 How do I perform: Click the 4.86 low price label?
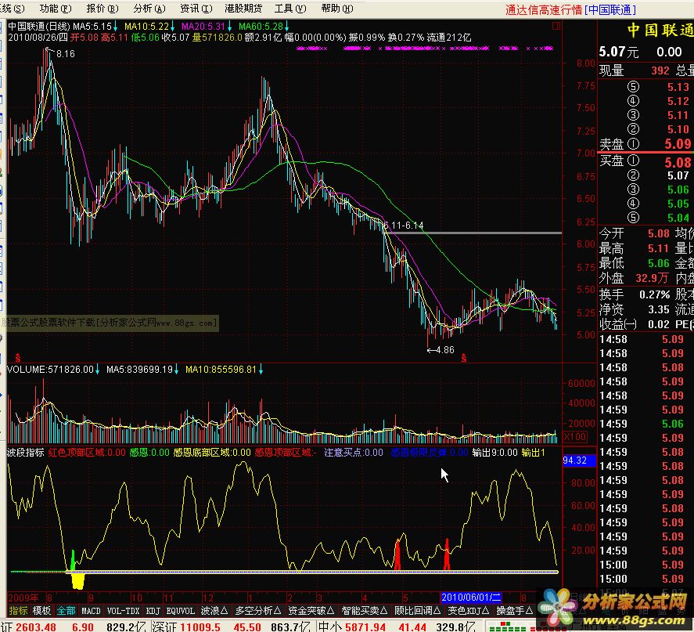pos(445,350)
